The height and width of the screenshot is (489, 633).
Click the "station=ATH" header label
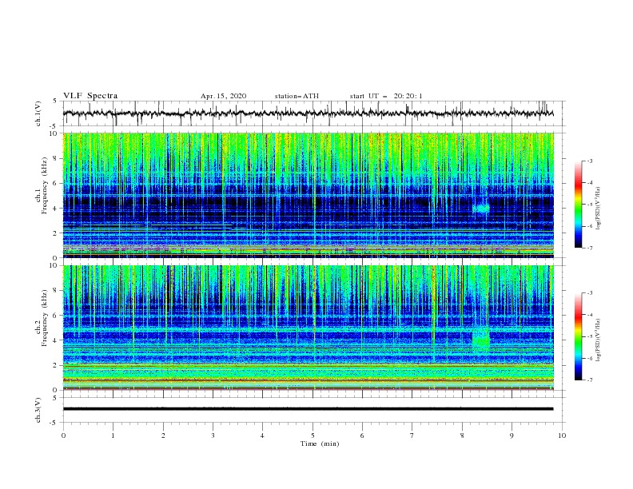click(297, 96)
